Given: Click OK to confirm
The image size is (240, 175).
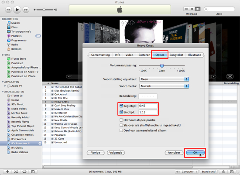Looking at the screenshot, I should (195, 153).
